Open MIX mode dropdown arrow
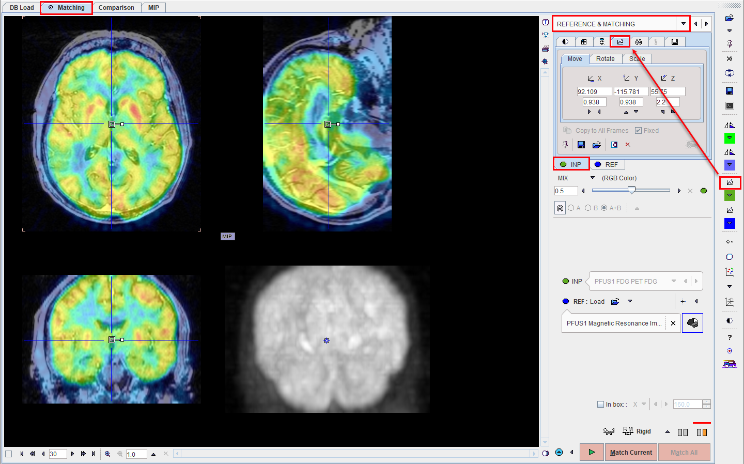 click(x=593, y=178)
